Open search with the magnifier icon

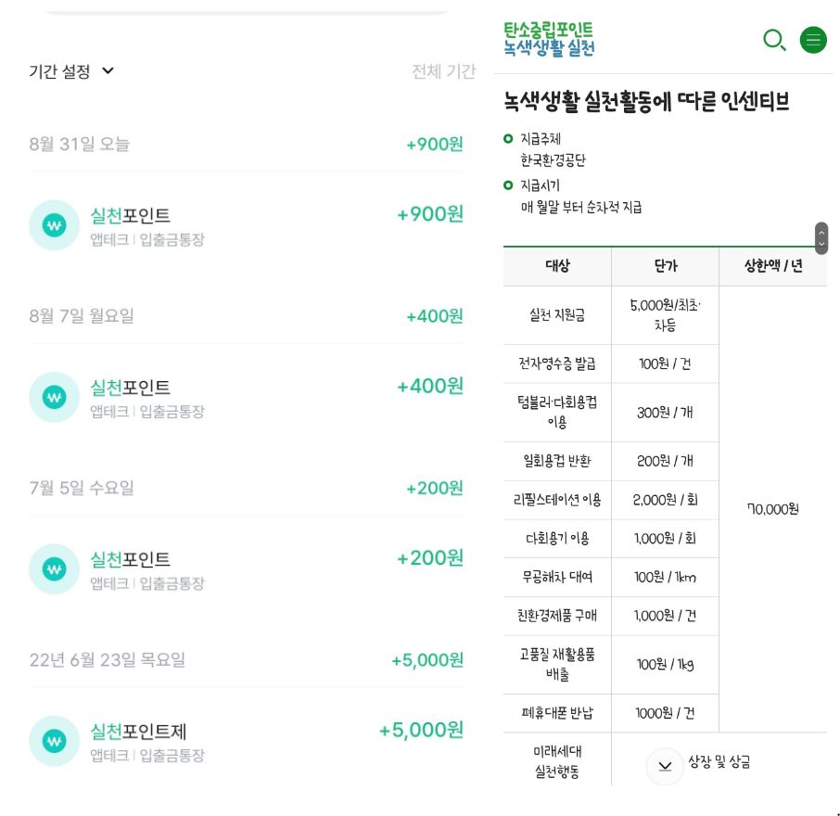775,41
